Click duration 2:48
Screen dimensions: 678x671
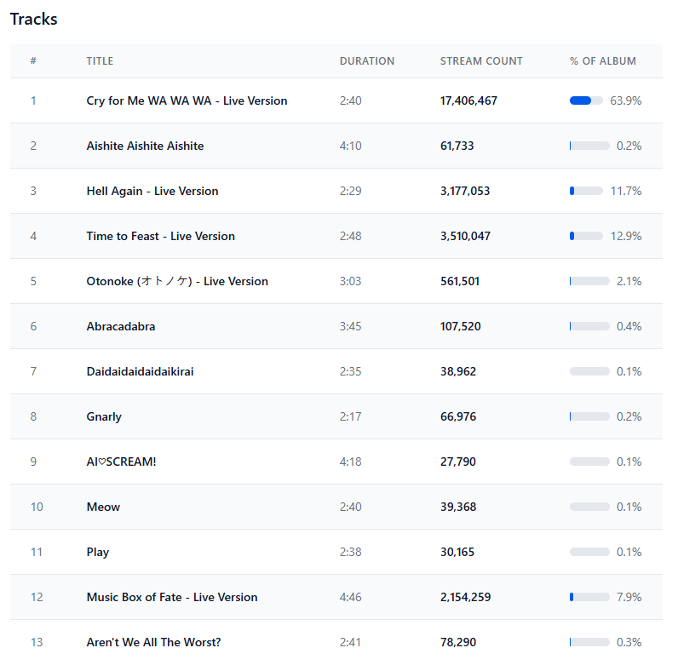(350, 236)
